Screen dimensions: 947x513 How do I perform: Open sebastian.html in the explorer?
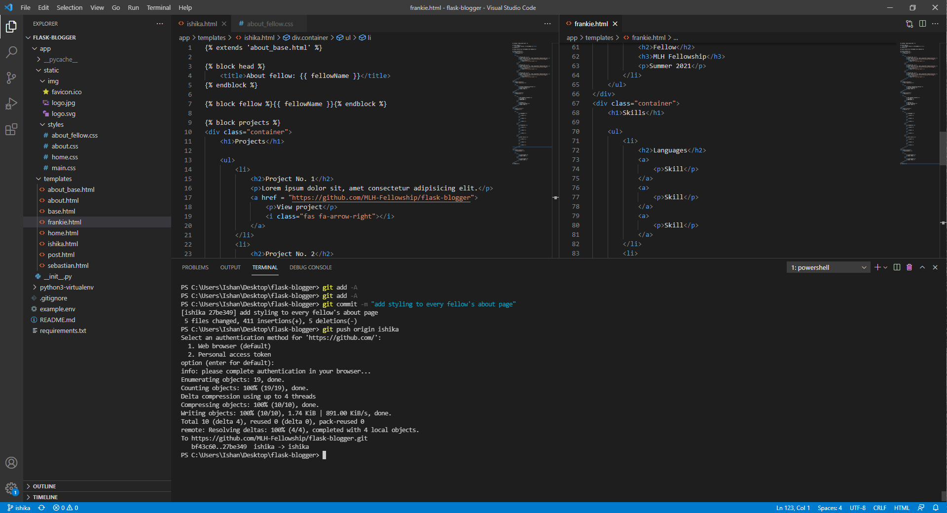click(x=68, y=265)
